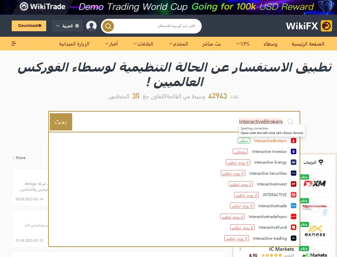Click the متخطى badge for Interactive Investor
The image size is (337, 257).
[240, 152]
